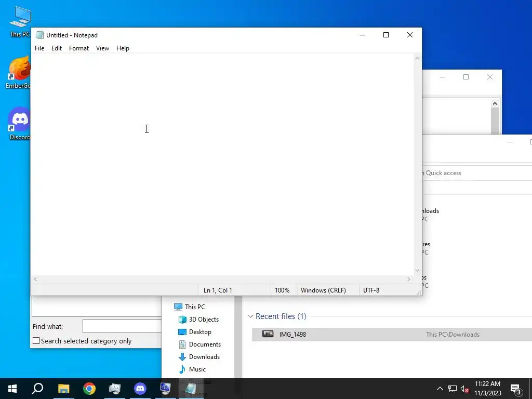532x399 pixels.
Task: Toggle the Search selected category only checkbox
Action: pos(36,341)
